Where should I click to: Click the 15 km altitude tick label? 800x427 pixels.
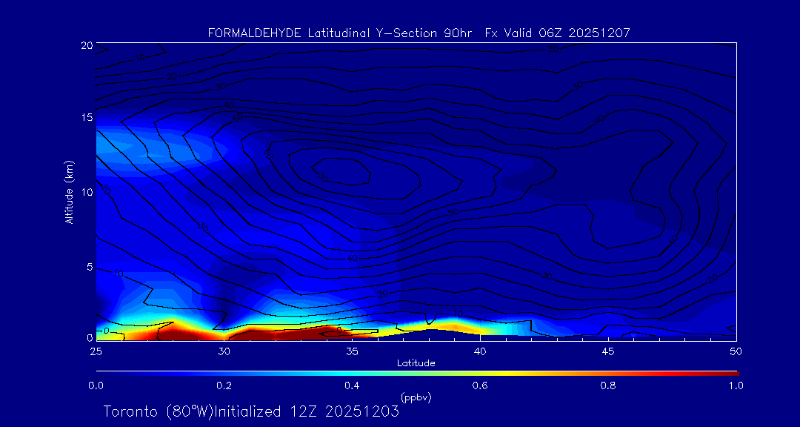pyautogui.click(x=86, y=118)
